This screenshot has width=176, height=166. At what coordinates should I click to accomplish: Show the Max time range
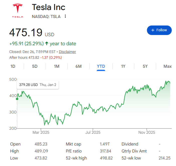pos(167,66)
